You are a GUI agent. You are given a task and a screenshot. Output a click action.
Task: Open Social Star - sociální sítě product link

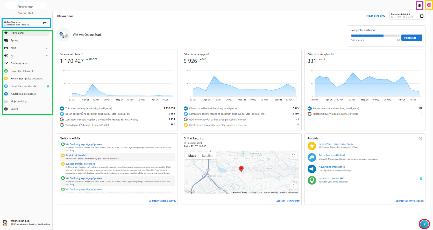[332, 155]
